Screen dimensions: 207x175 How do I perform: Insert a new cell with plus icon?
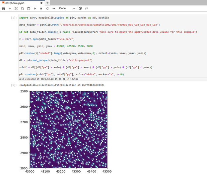click(x=10, y=8)
